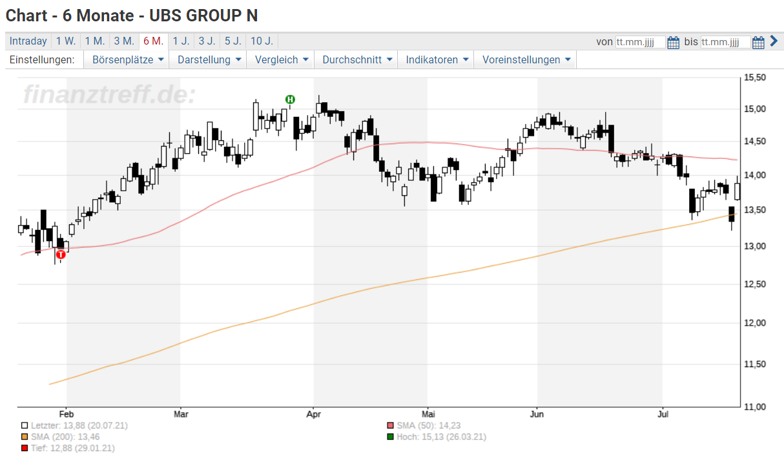Open the Vergleich dropdown
The width and height of the screenshot is (784, 473).
(x=281, y=60)
